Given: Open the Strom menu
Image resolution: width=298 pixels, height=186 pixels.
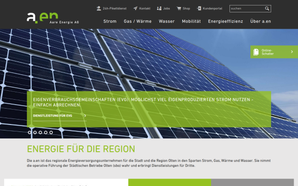Looking at the screenshot, I should pos(110,21).
